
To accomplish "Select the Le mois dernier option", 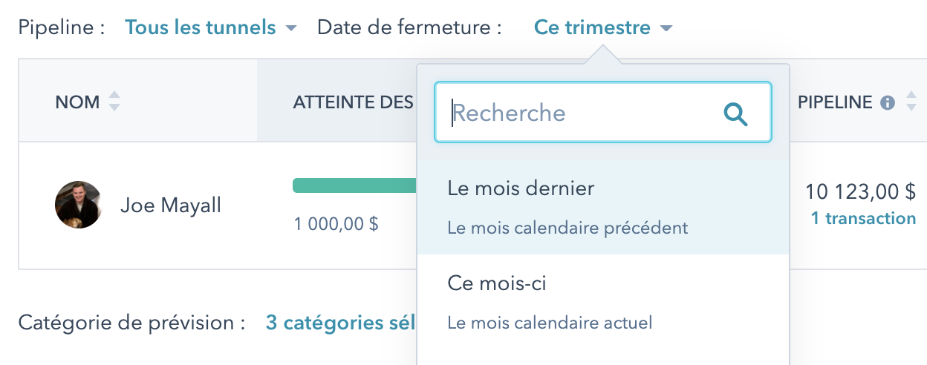I will (x=520, y=188).
